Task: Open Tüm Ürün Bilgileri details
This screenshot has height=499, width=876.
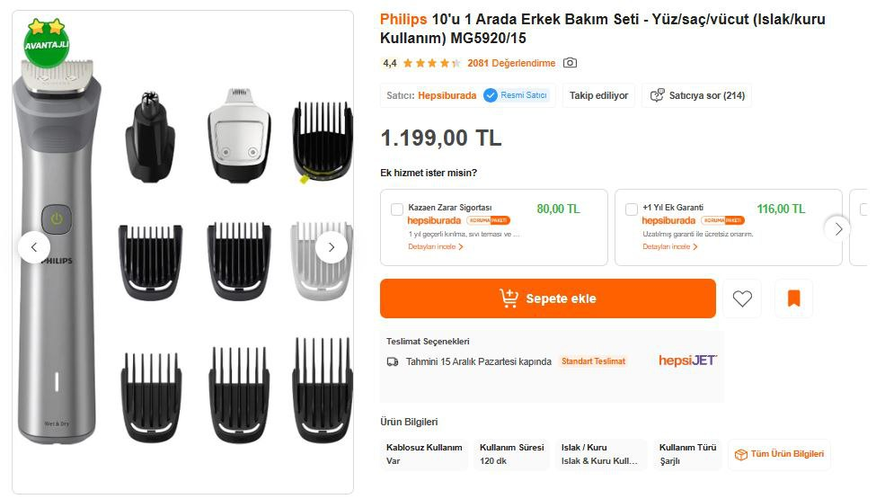Action: point(779,455)
